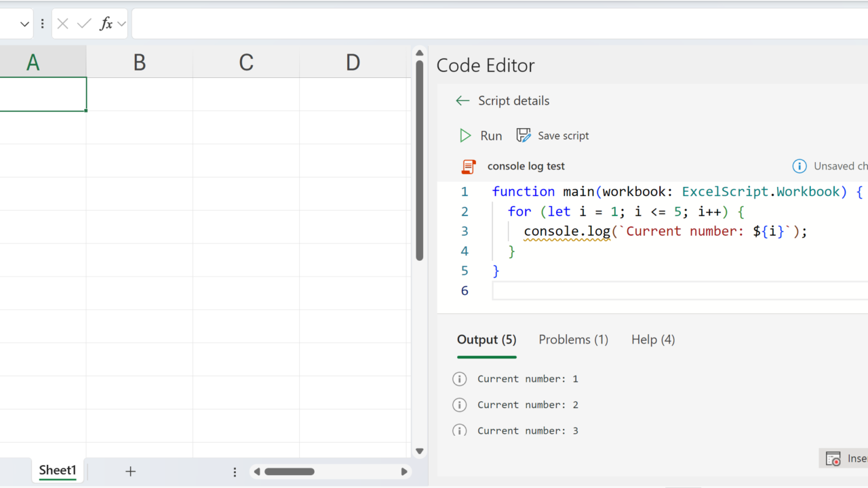This screenshot has width=868, height=488.
Task: Switch to the Problems (1) tab
Action: 573,340
